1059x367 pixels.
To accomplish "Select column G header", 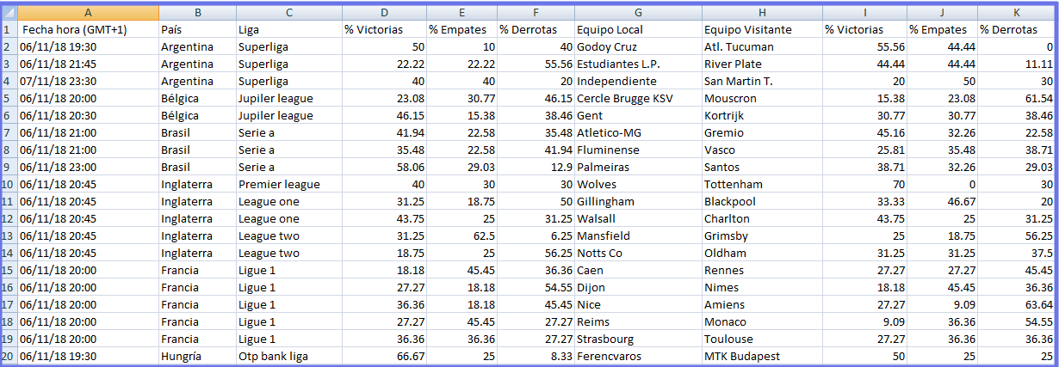I will [638, 13].
